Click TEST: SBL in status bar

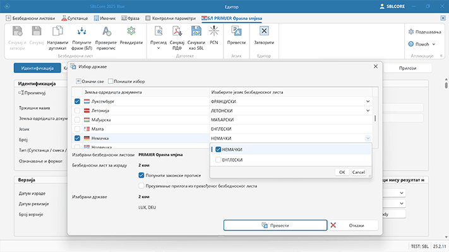(x=419, y=246)
